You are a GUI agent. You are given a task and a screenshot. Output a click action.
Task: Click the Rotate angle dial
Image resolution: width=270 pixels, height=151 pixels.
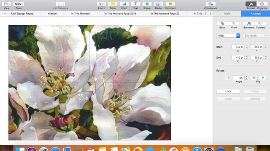pos(227,78)
